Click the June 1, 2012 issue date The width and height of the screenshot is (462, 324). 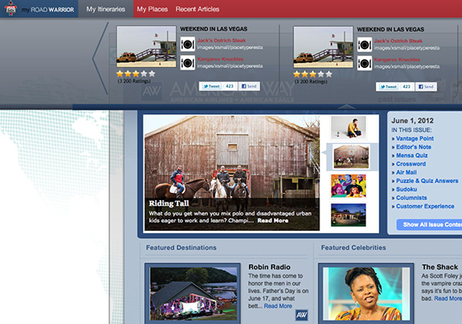click(x=413, y=121)
